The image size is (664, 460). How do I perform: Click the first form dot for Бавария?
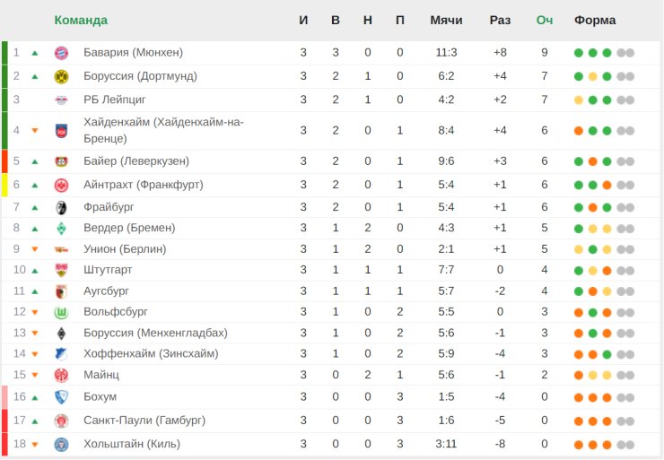coord(579,53)
